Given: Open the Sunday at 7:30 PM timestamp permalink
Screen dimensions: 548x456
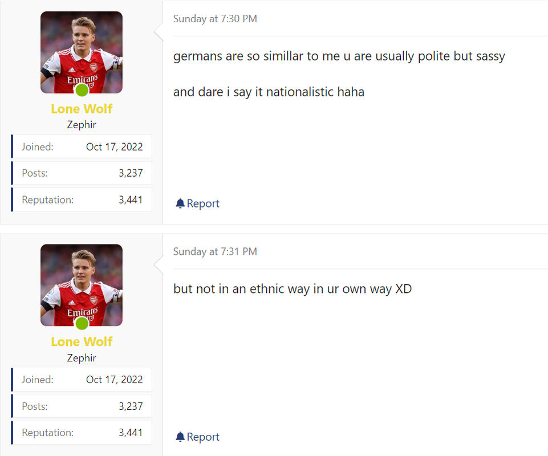Looking at the screenshot, I should pyautogui.click(x=215, y=18).
